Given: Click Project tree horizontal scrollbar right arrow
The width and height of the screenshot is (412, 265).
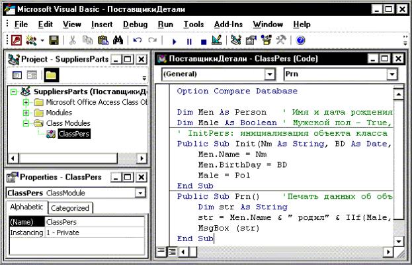Looking at the screenshot, I should [142, 158].
